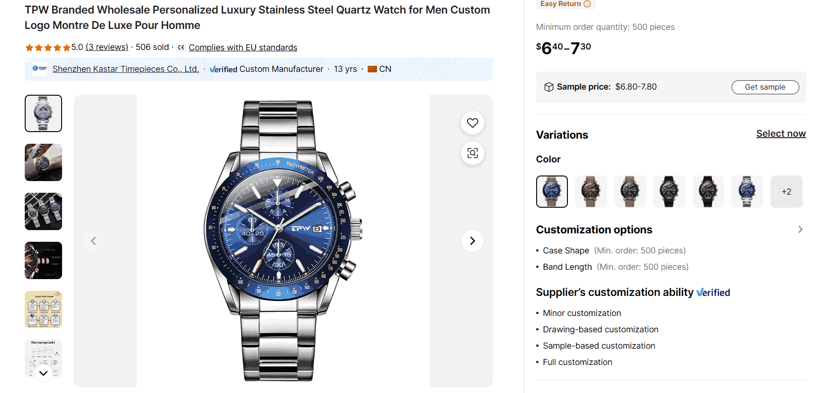Open Shenzhen Kastar Timepieces supplier link
818x393 pixels.
pos(126,69)
